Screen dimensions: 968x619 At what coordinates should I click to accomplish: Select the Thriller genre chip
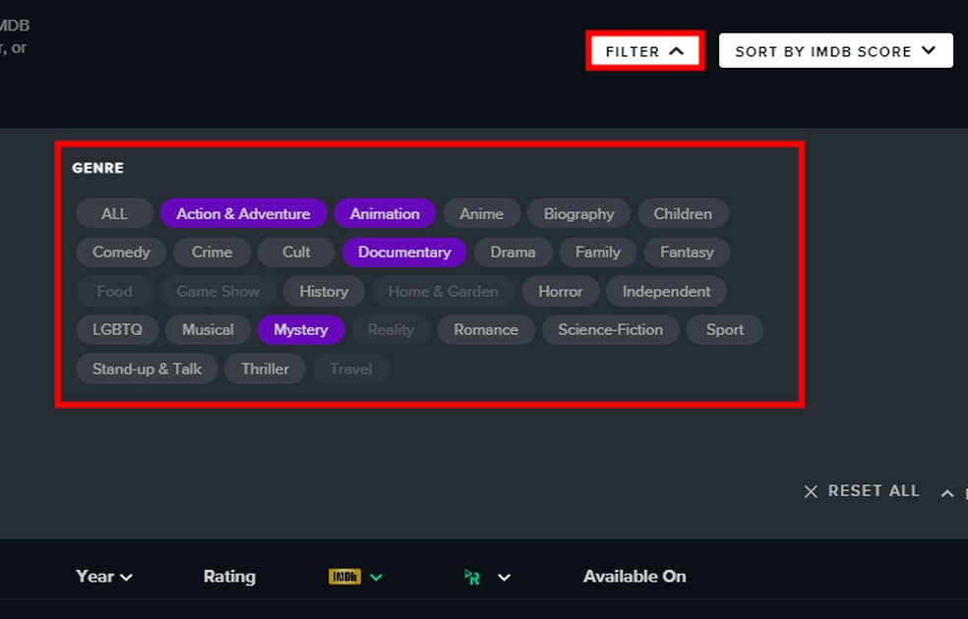coord(265,368)
